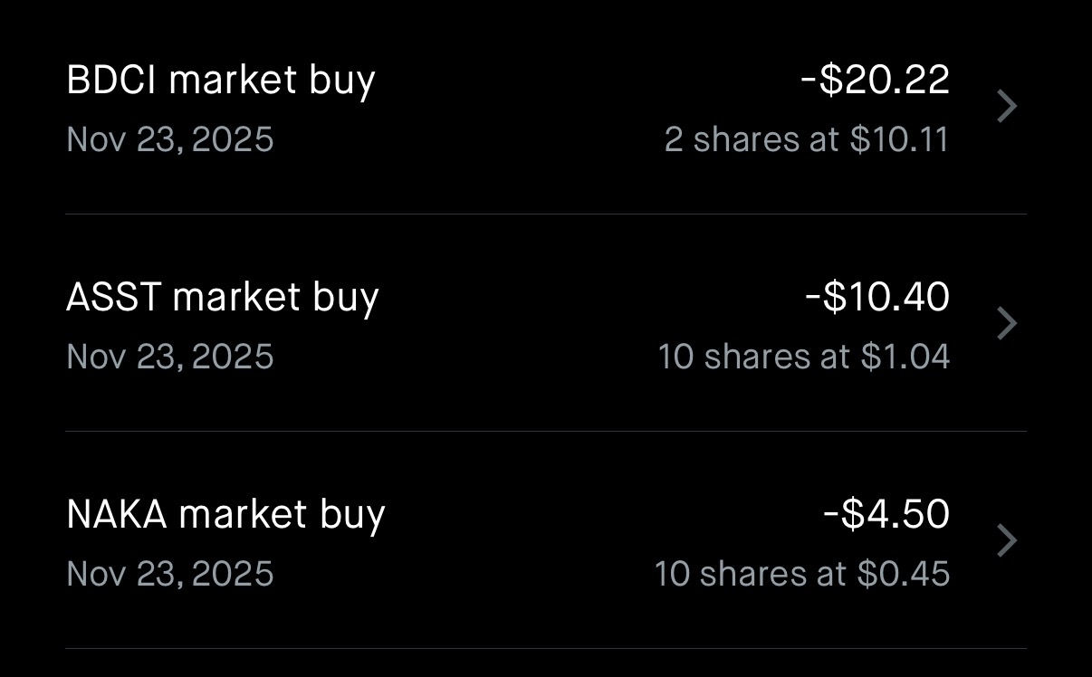Expand NAKA market buy chevron arrow
This screenshot has width=1092, height=677.
pos(1006,541)
